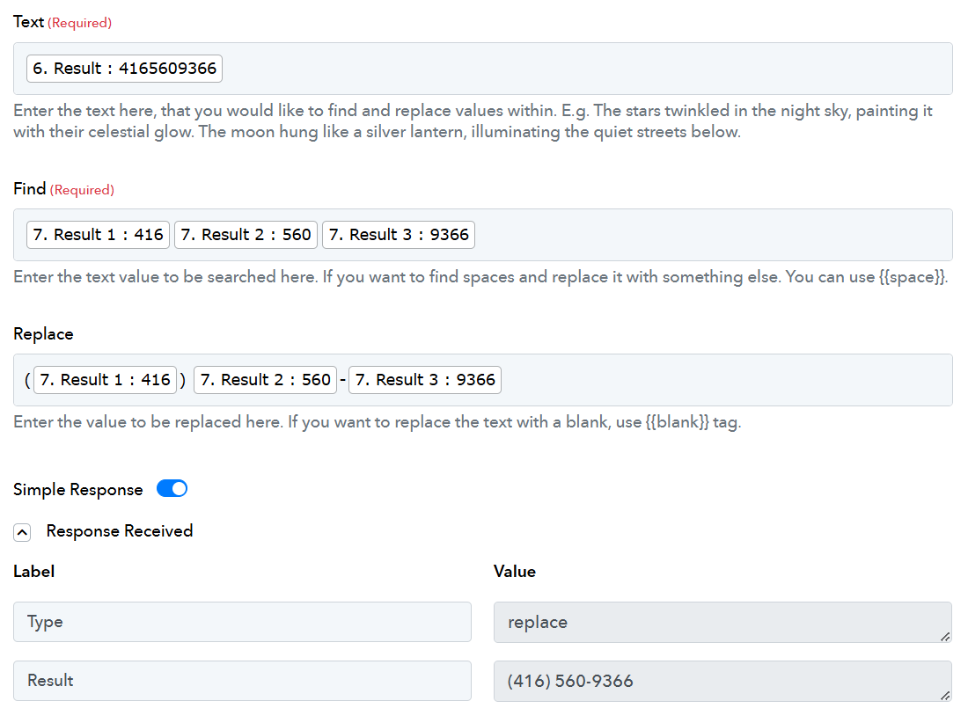Grab the resize handle of the replace value box
This screenshot has width=968, height=723.
945,637
